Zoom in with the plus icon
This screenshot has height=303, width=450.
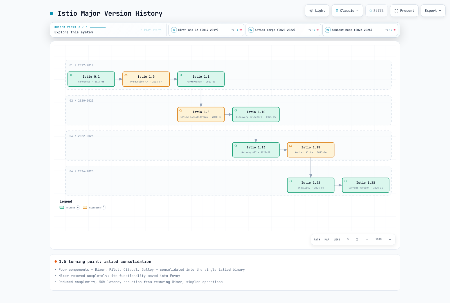(390, 240)
